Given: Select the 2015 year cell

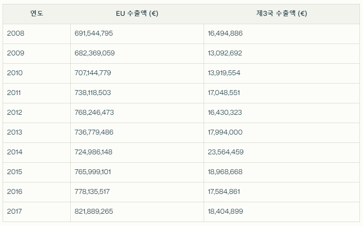Looking at the screenshot, I should click(x=36, y=172).
